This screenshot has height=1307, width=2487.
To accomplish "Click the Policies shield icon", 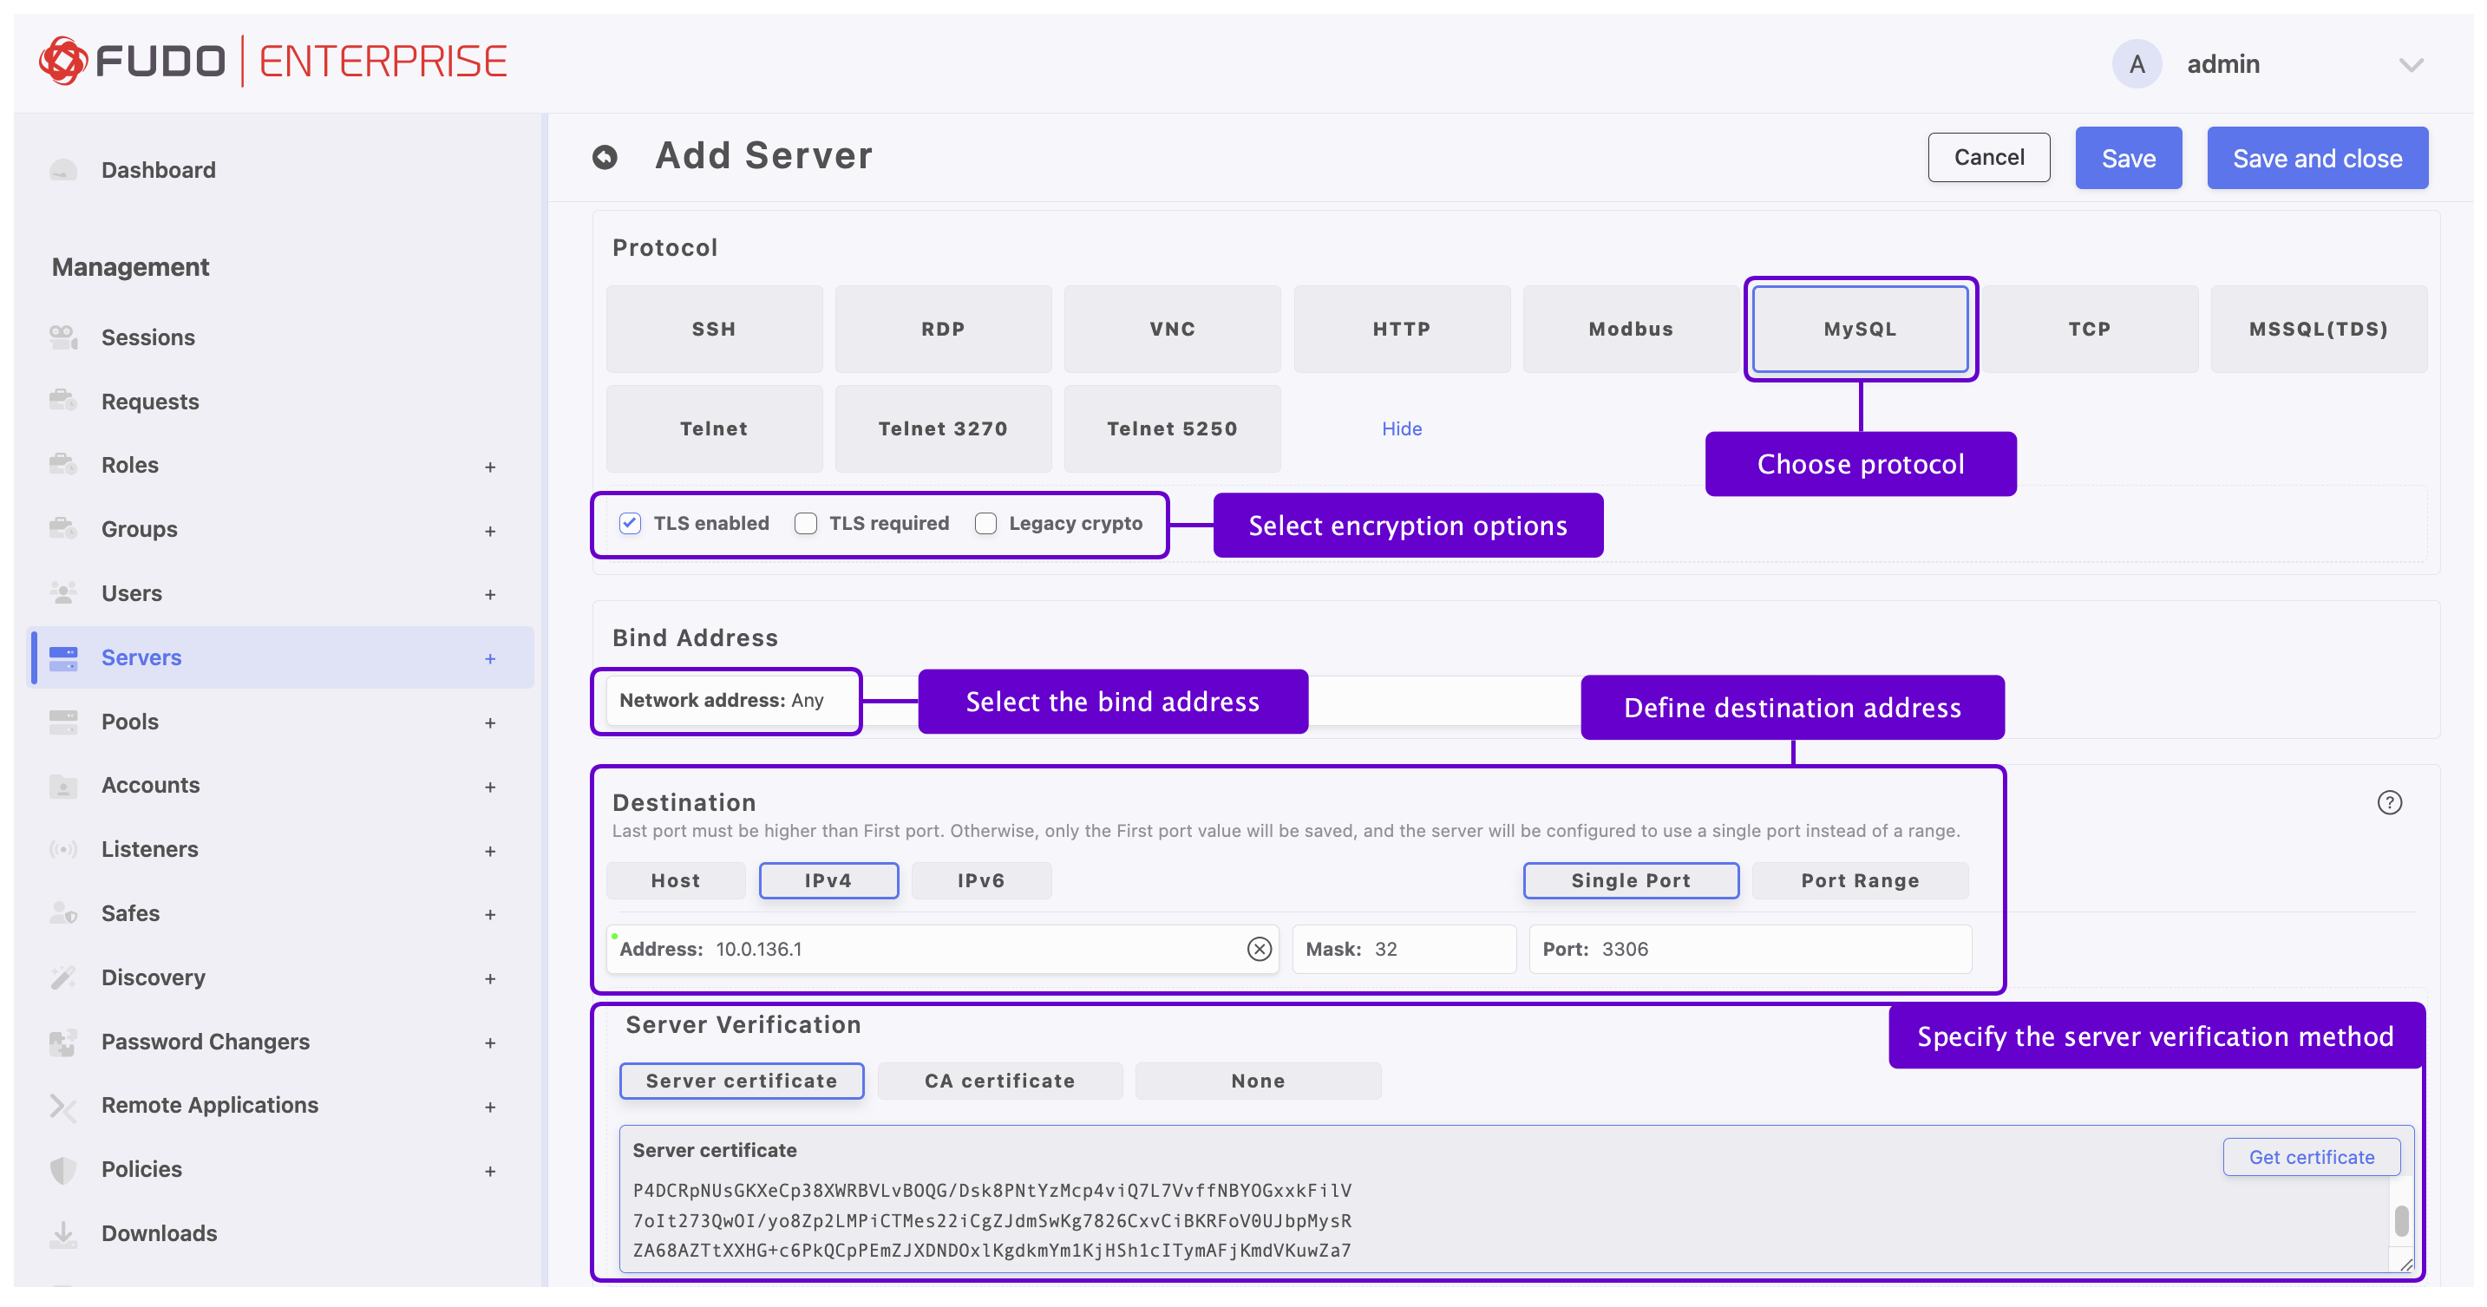I will [x=63, y=1169].
